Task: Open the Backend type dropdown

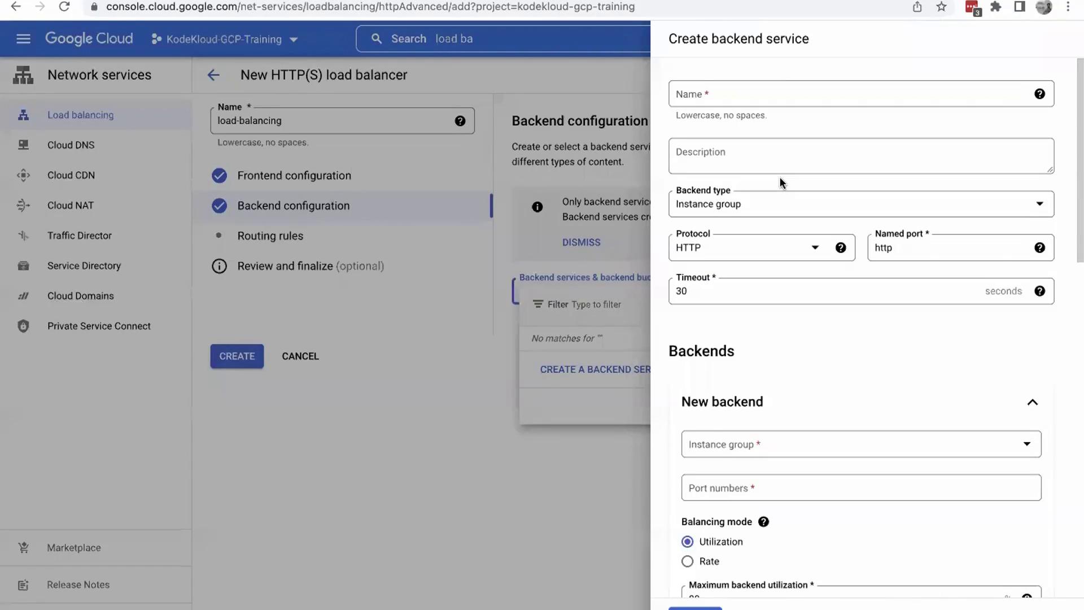Action: pyautogui.click(x=860, y=204)
